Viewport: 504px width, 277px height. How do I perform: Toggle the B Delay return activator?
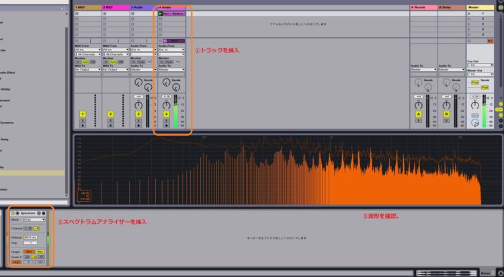coord(446,114)
